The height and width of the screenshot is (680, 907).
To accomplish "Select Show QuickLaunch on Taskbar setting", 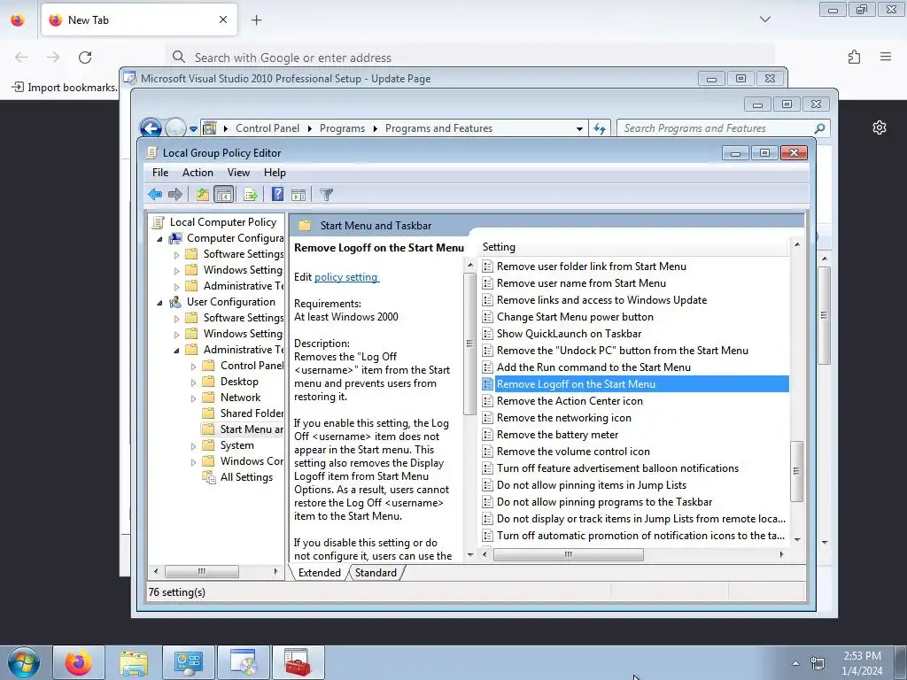I will [570, 334].
